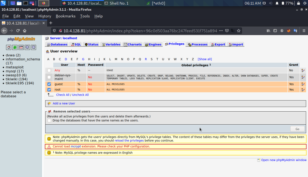Uncheck the guest user checkbox

coord(49,84)
